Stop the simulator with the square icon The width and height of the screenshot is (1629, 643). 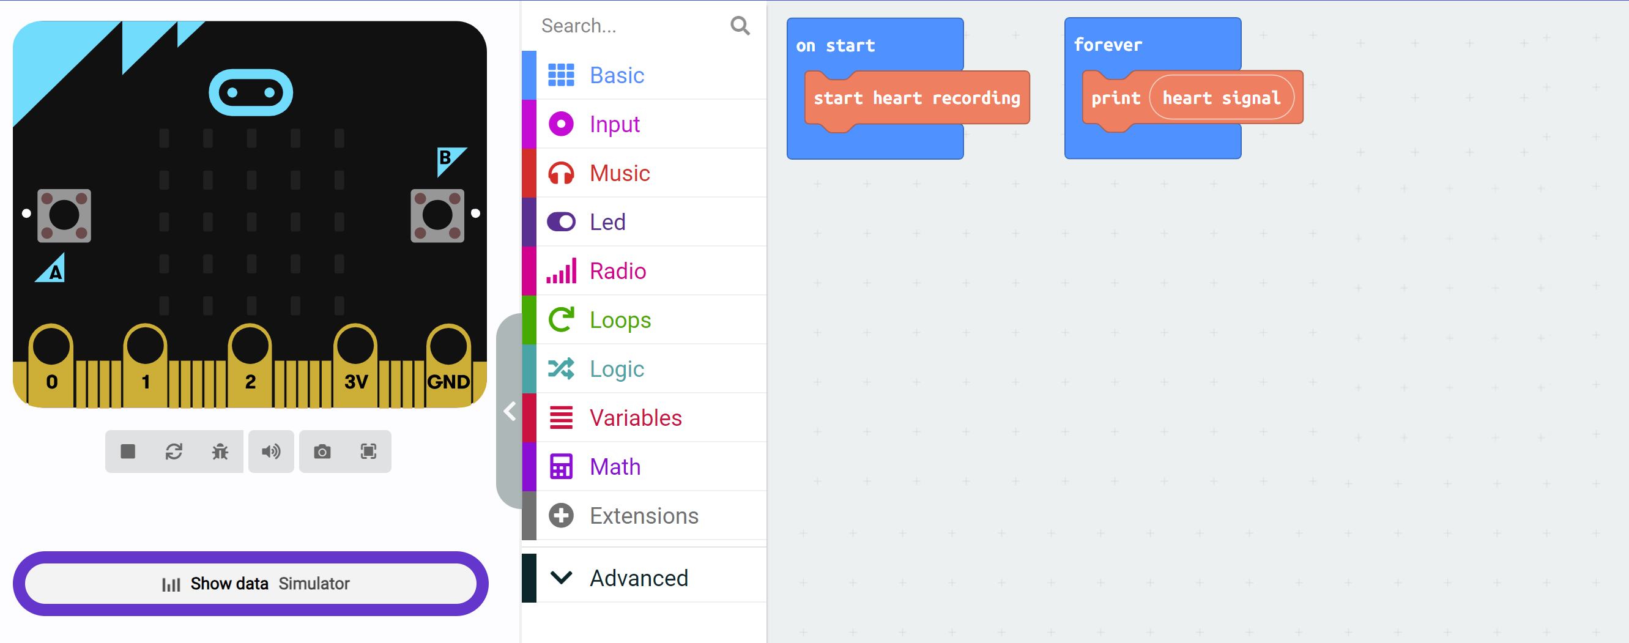128,451
